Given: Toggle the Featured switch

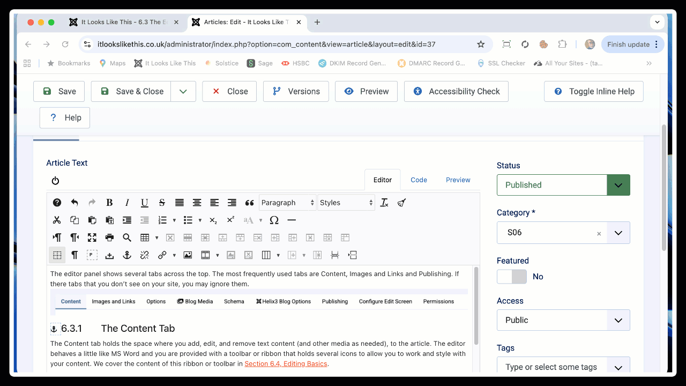Looking at the screenshot, I should coord(511,277).
